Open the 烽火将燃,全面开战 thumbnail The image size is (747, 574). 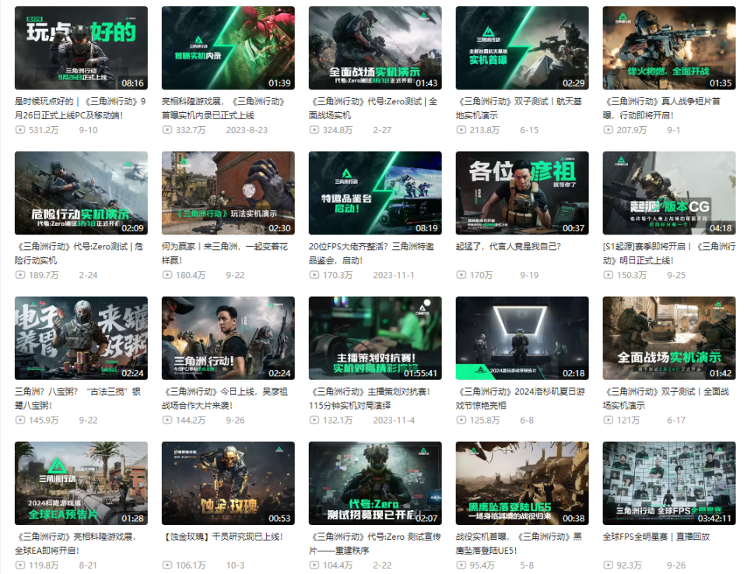(x=669, y=48)
